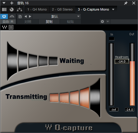Click the 自动: 关 automation button
The height and width of the screenshot is (133, 138).
click(x=8, y=22)
